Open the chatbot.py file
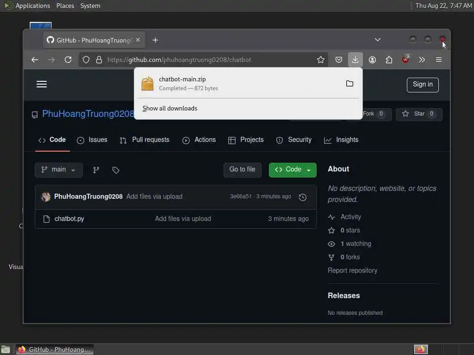474x355 pixels. 69,219
